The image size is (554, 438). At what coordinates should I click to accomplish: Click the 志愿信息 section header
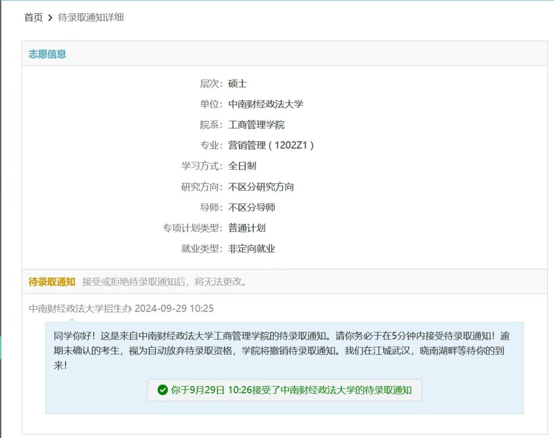[47, 54]
